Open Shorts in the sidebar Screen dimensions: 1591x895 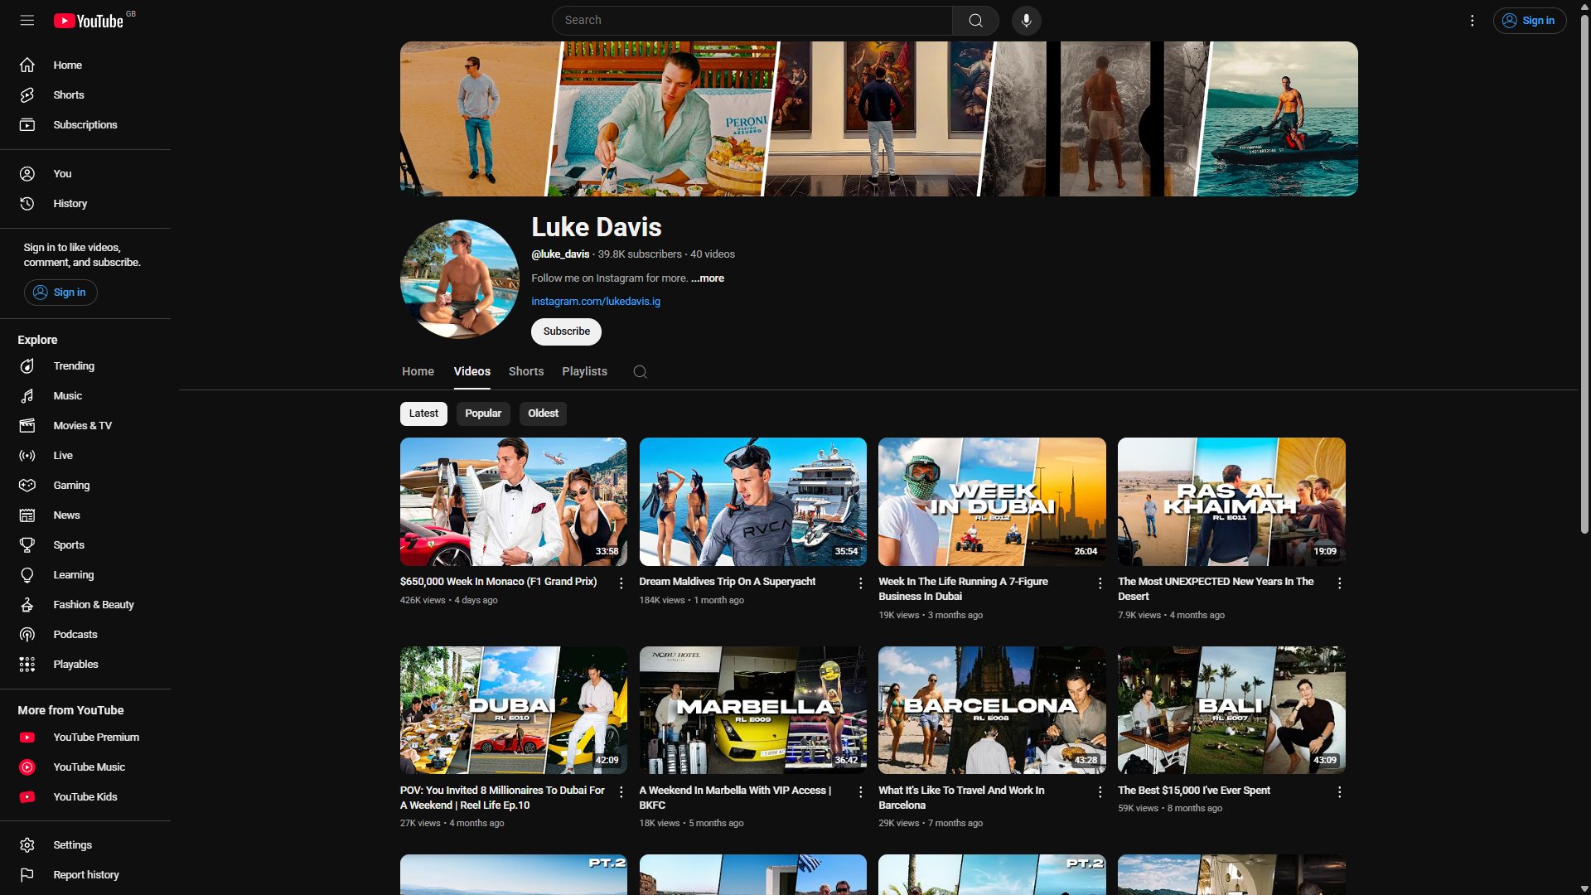(68, 95)
